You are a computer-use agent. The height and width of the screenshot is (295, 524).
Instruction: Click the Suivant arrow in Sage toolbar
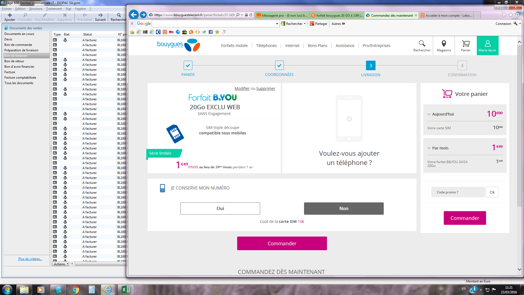(x=100, y=15)
